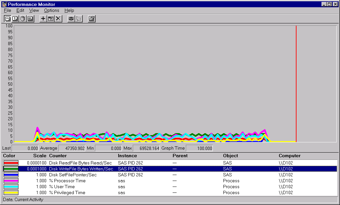Open the File menu
Image resolution: width=340 pixels, height=205 pixels.
coord(7,11)
